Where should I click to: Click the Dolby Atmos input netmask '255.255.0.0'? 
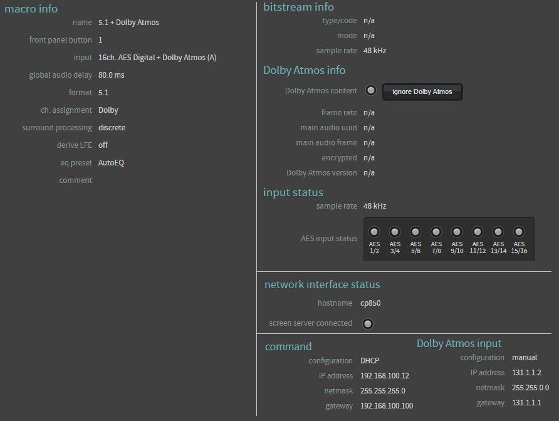pyautogui.click(x=530, y=388)
